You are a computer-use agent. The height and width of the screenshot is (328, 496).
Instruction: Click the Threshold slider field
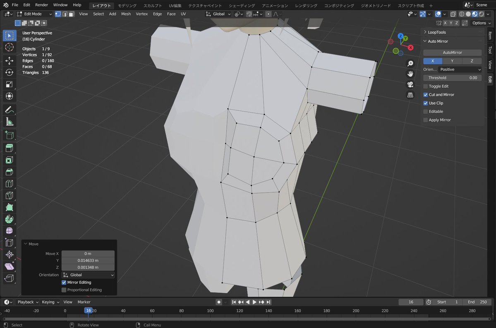point(452,78)
